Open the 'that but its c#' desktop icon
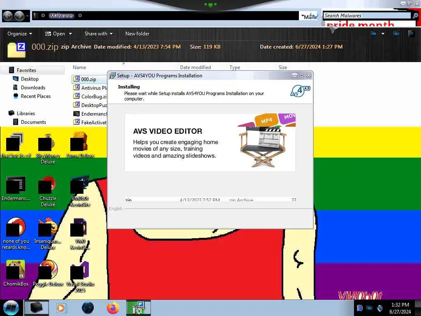421x316 pixels. pos(15,145)
